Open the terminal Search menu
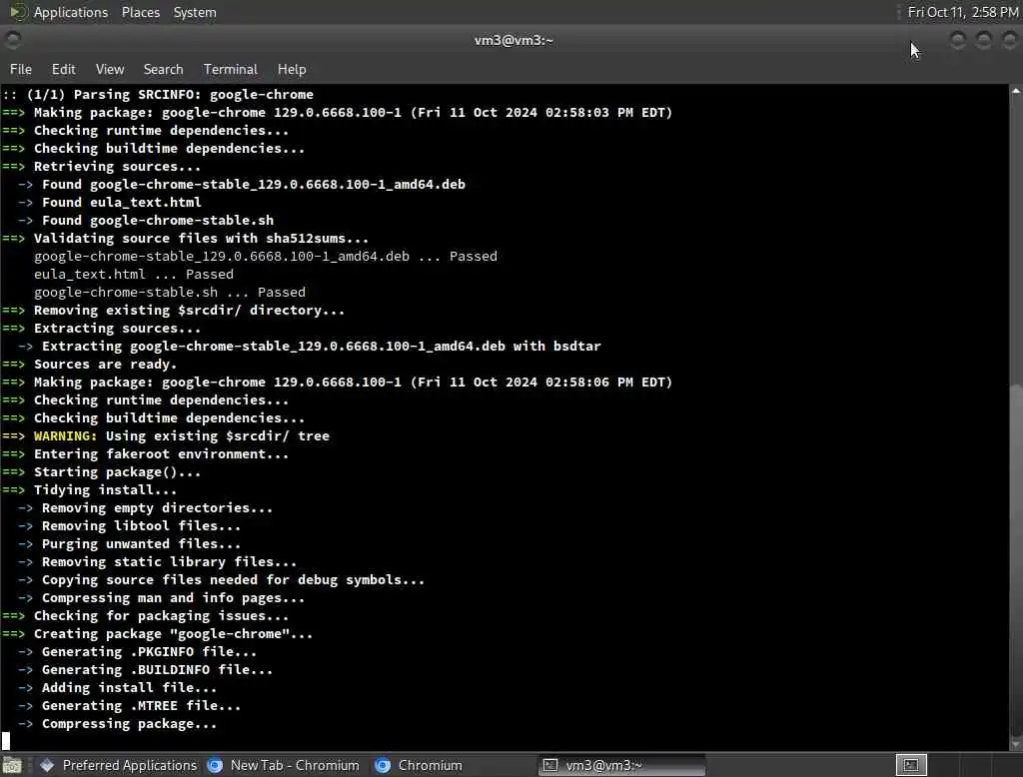Viewport: 1023px width, 777px height. pyautogui.click(x=163, y=69)
